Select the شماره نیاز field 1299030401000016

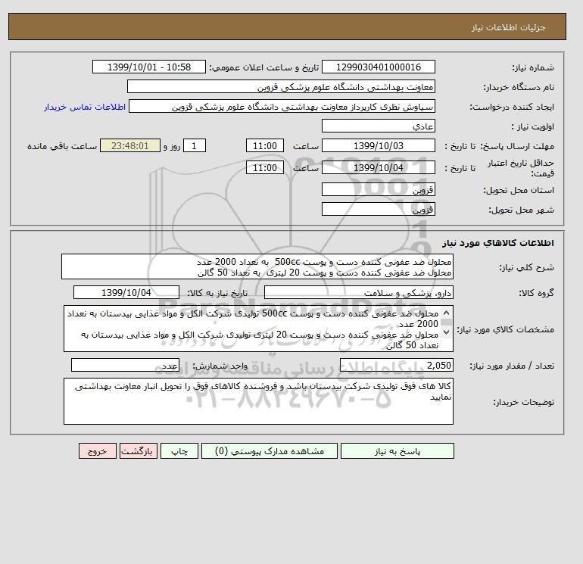click(378, 67)
